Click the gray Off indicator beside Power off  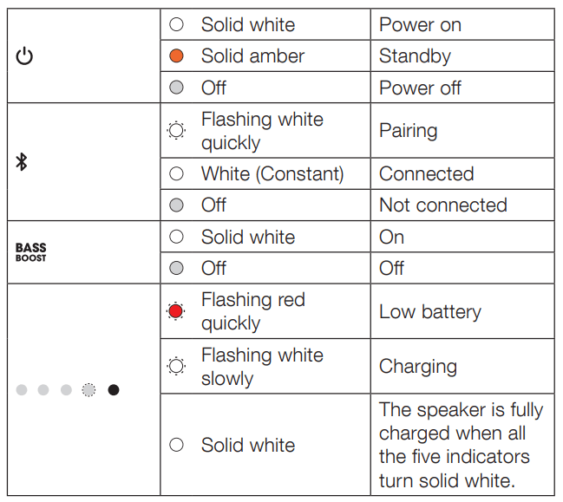pos(177,88)
